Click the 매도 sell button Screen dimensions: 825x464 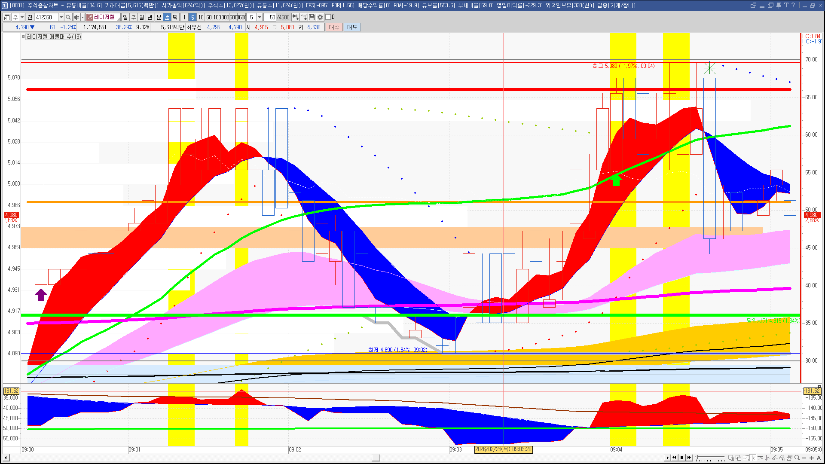click(x=352, y=27)
